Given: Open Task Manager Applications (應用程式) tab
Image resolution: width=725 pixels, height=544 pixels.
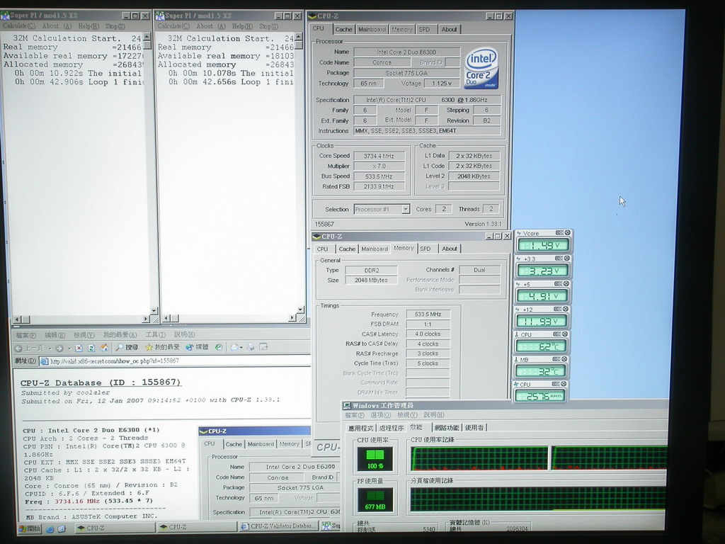Looking at the screenshot, I should pyautogui.click(x=360, y=429).
